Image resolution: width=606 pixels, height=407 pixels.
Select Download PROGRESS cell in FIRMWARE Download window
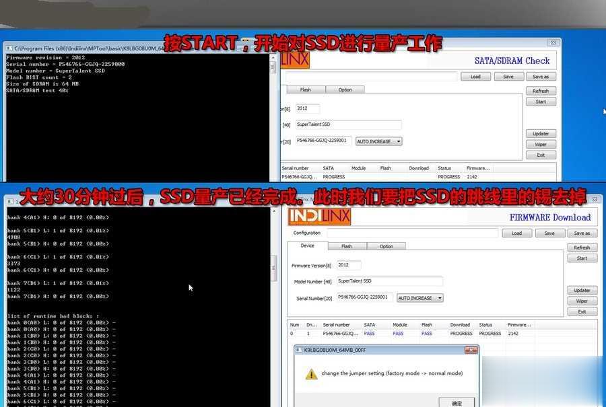[x=461, y=333]
